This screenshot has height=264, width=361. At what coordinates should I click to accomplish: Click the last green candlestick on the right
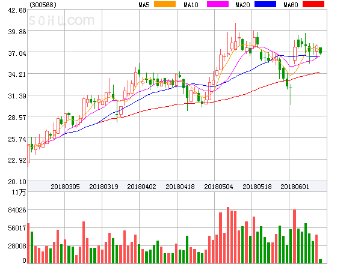coord(321,50)
